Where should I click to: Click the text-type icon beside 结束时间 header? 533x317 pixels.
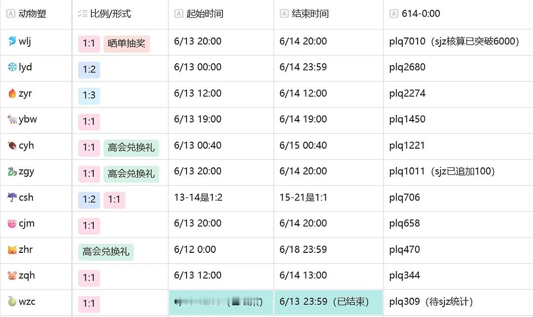(284, 14)
